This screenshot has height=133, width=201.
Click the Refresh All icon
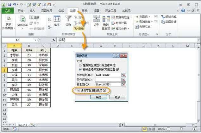[22, 19]
